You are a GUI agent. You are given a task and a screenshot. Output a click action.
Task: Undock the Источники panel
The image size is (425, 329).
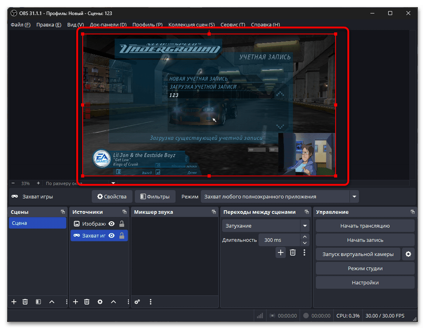click(124, 212)
